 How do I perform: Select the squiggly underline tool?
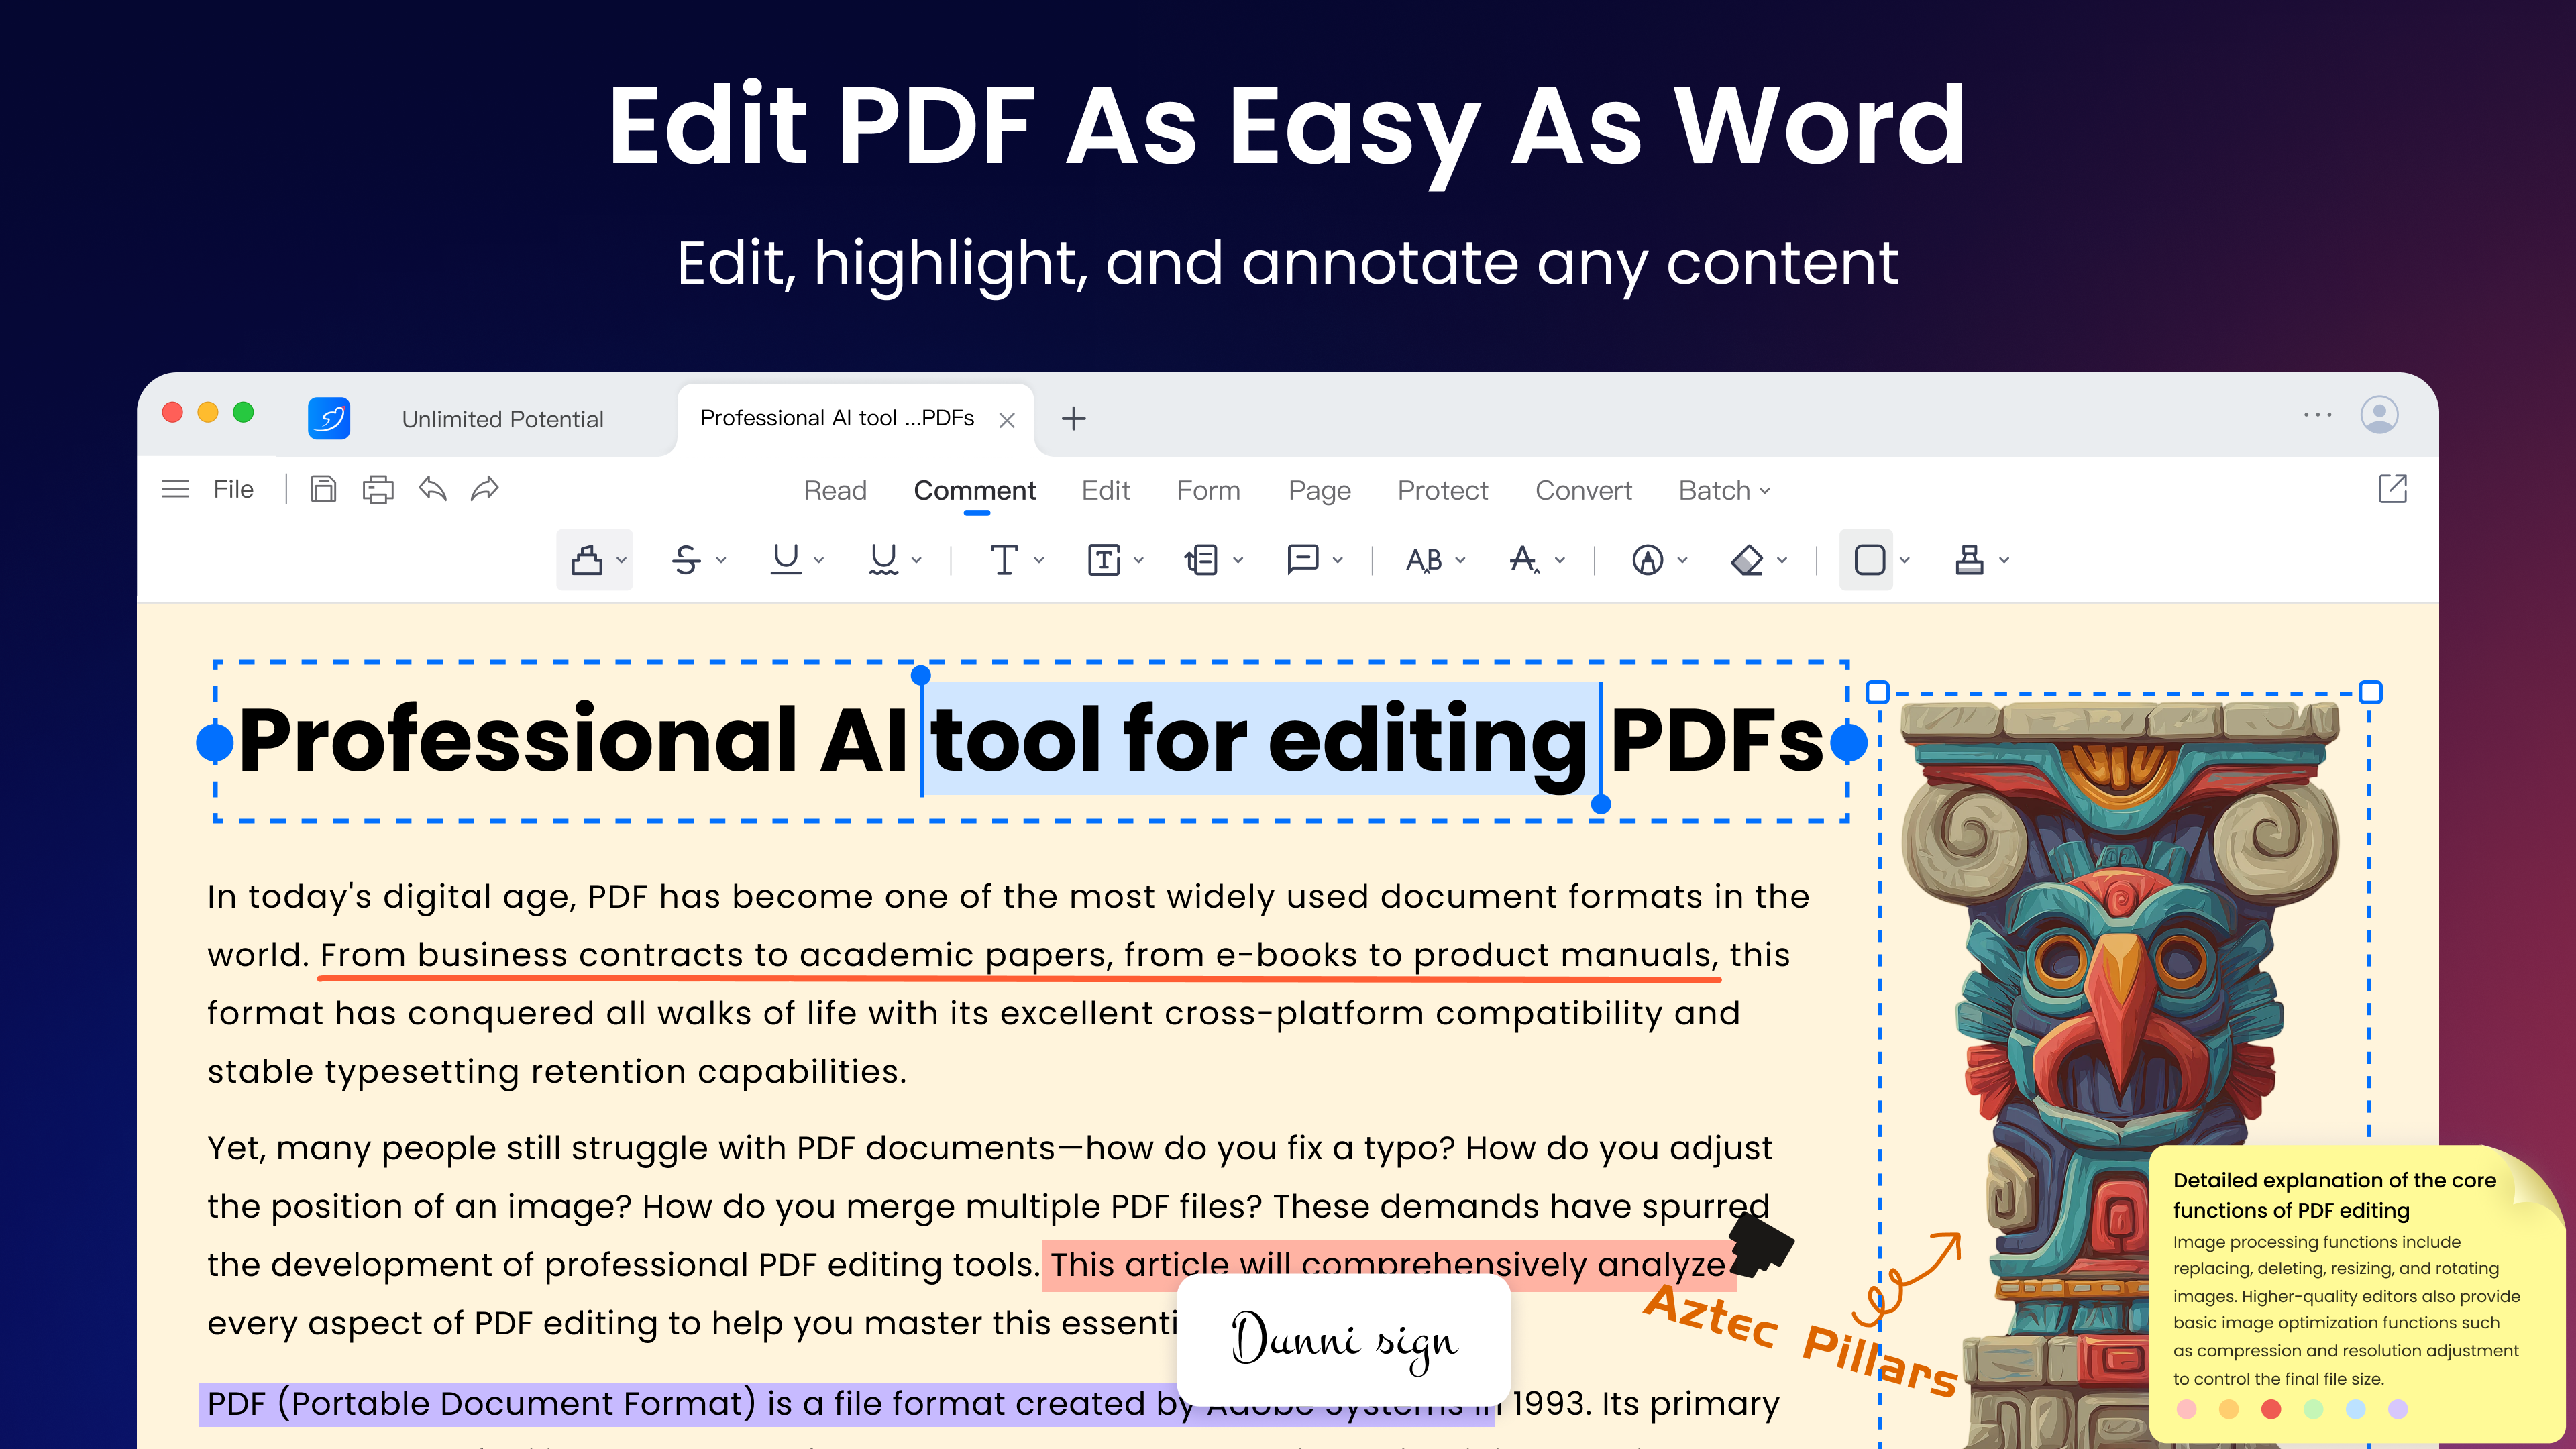pyautogui.click(x=883, y=560)
